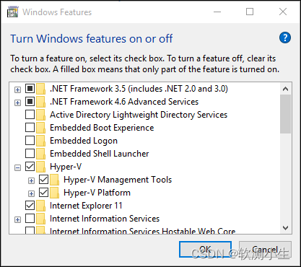
Task: Click the Hyper-V folder icon
Action: [40, 167]
